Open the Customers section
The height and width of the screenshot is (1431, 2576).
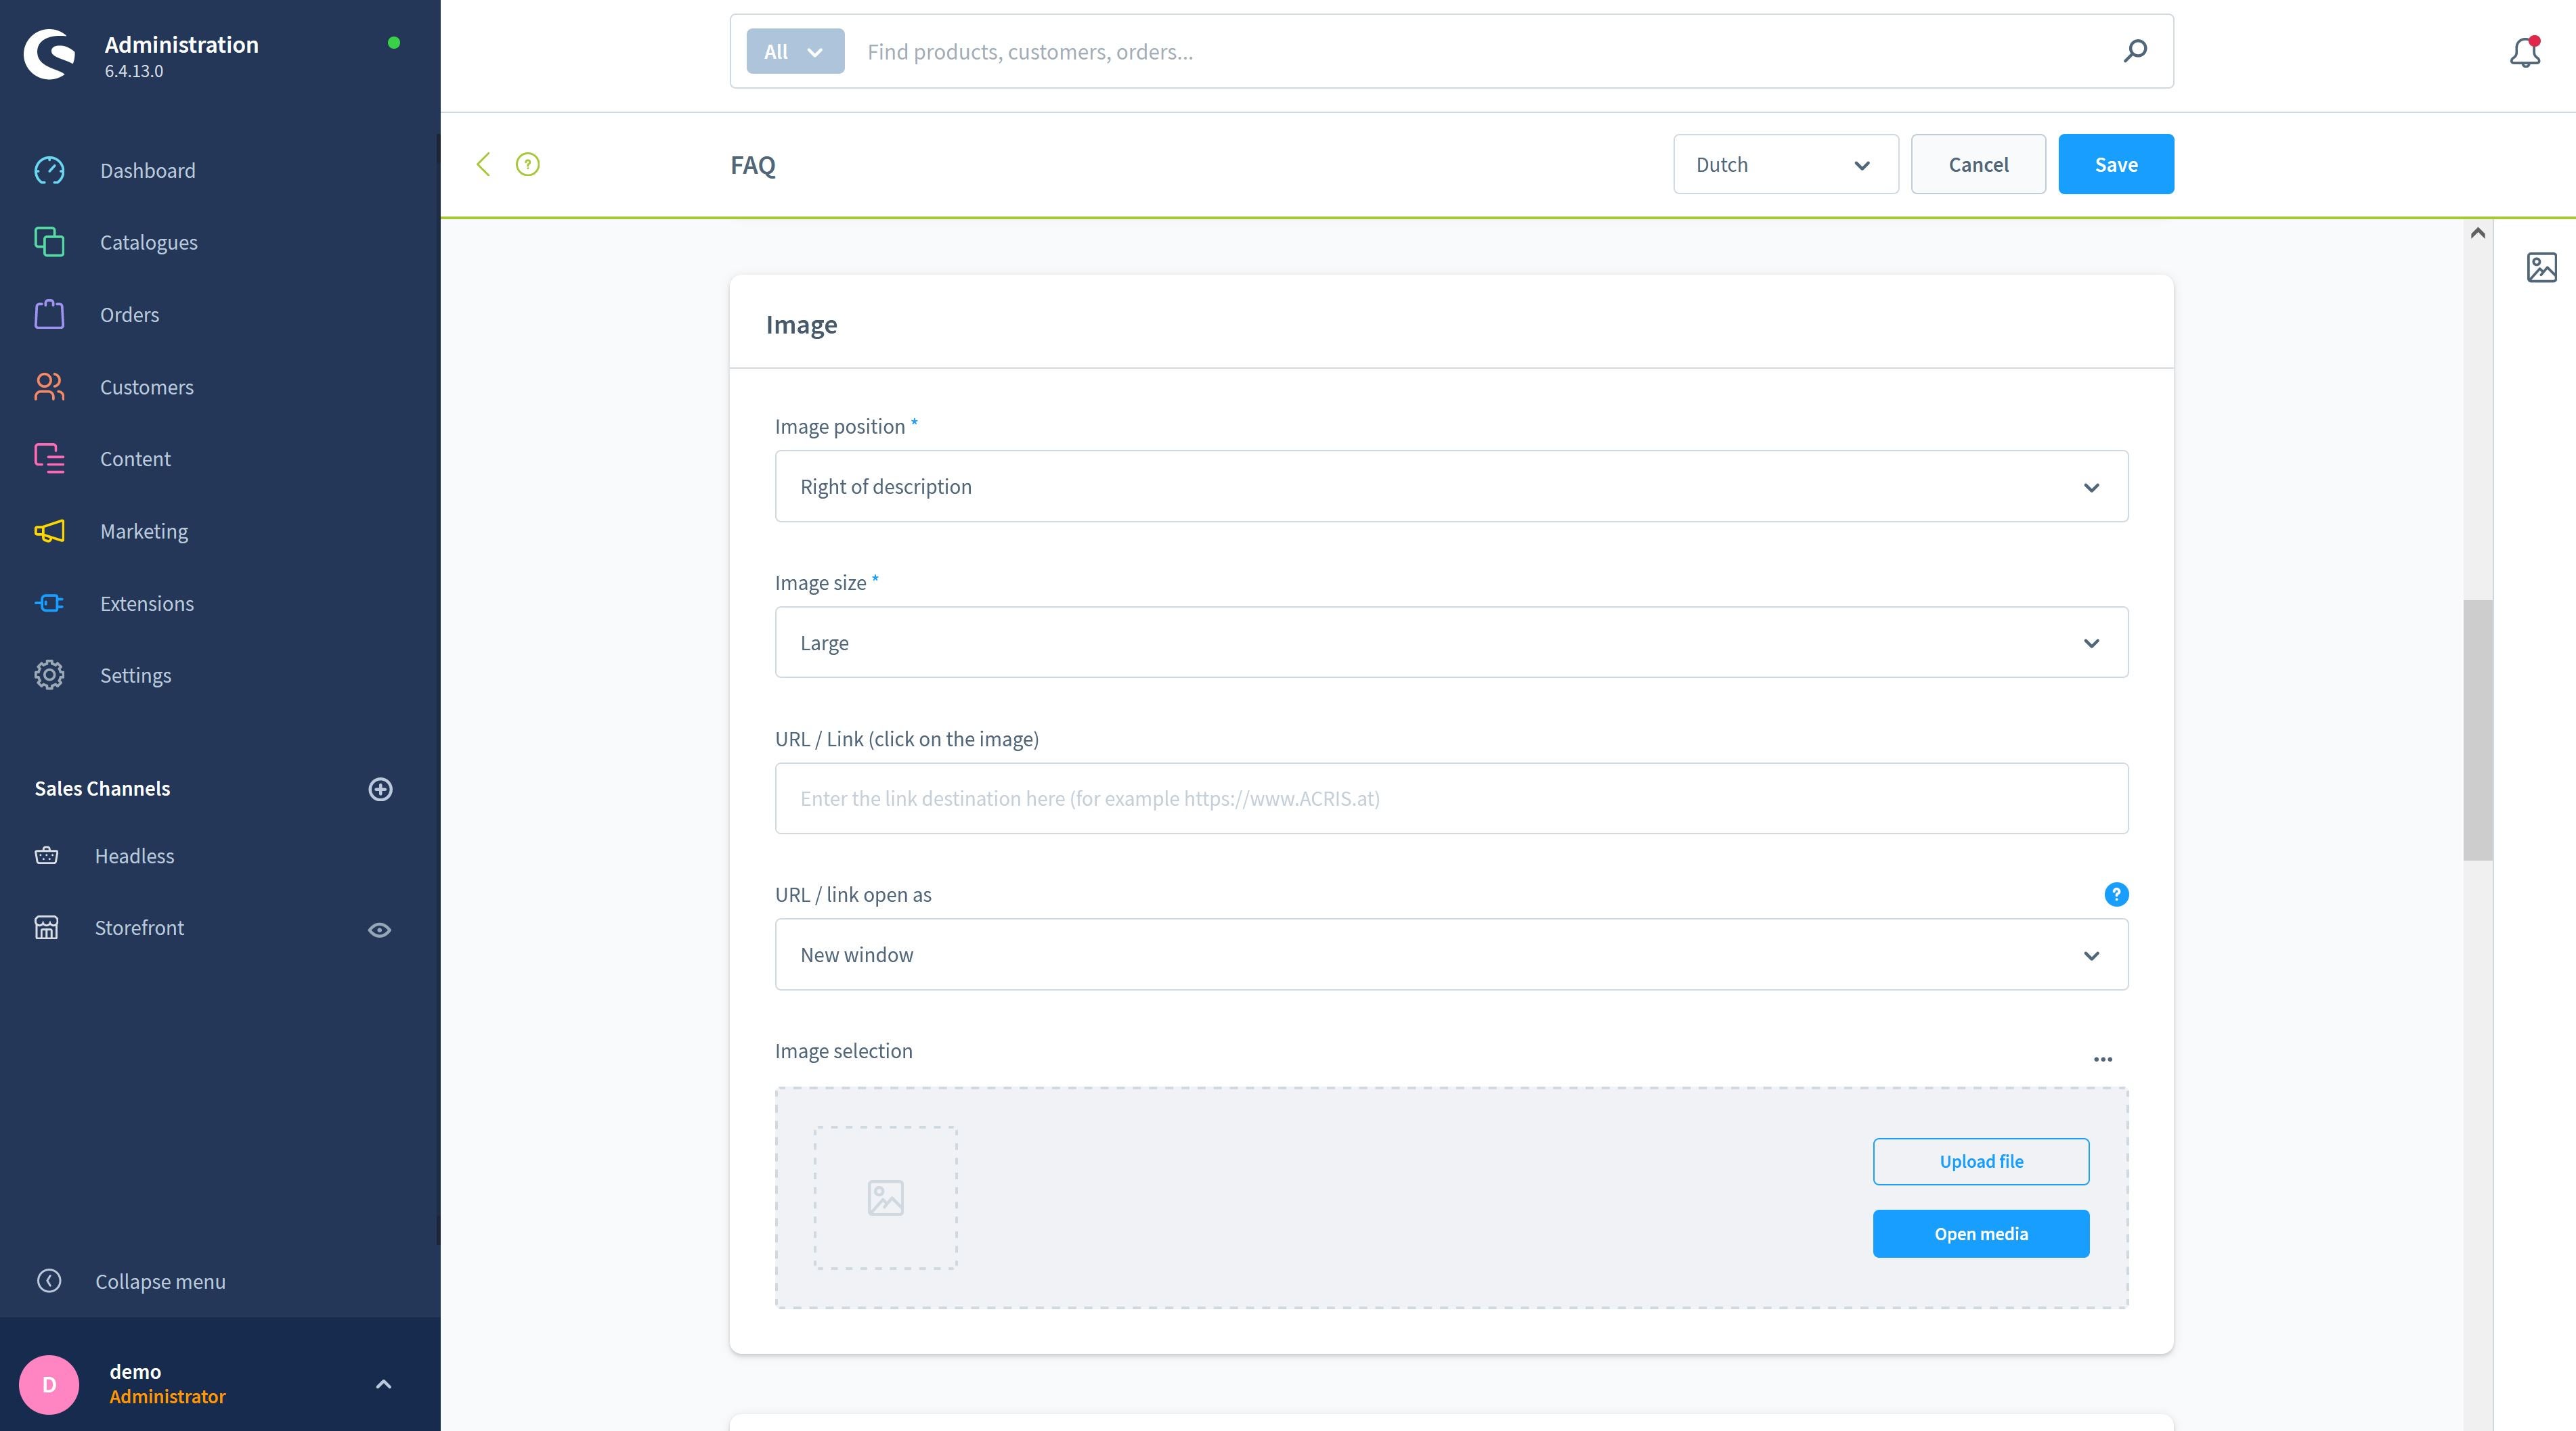coord(146,387)
